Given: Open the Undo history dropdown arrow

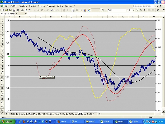Looking at the screenshot, I should 55,10.
